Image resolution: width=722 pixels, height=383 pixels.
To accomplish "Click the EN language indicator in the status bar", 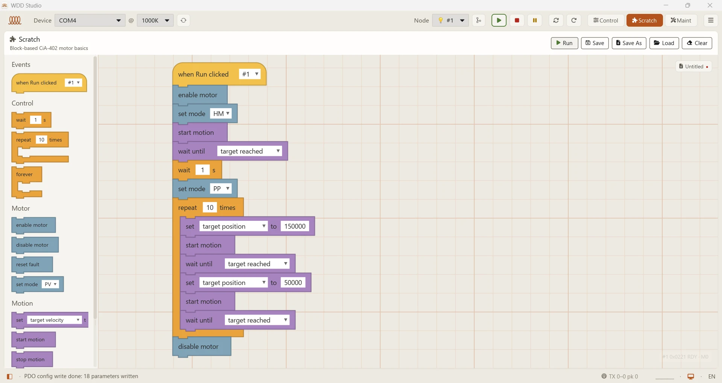I will tap(712, 376).
